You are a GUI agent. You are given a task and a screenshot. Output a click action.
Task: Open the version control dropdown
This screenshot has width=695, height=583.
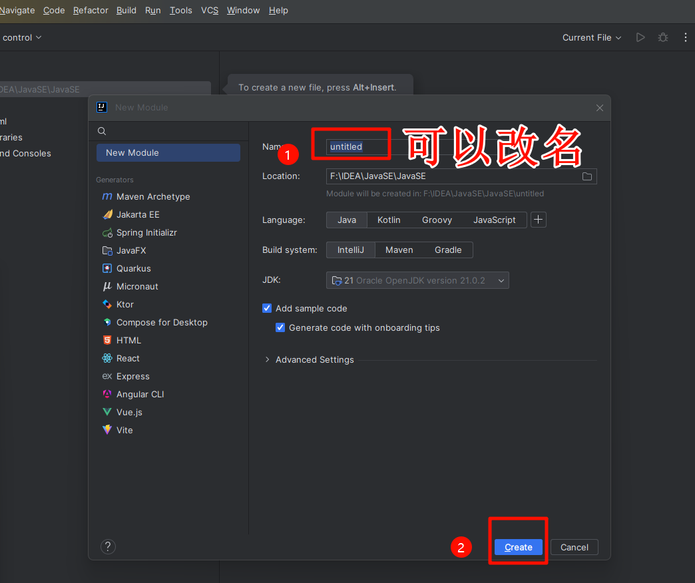(21, 38)
